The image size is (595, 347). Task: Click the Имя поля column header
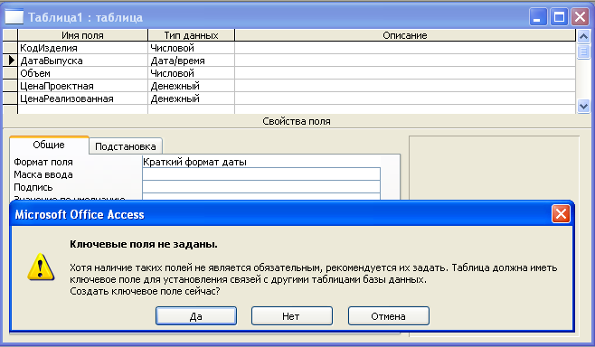point(82,35)
